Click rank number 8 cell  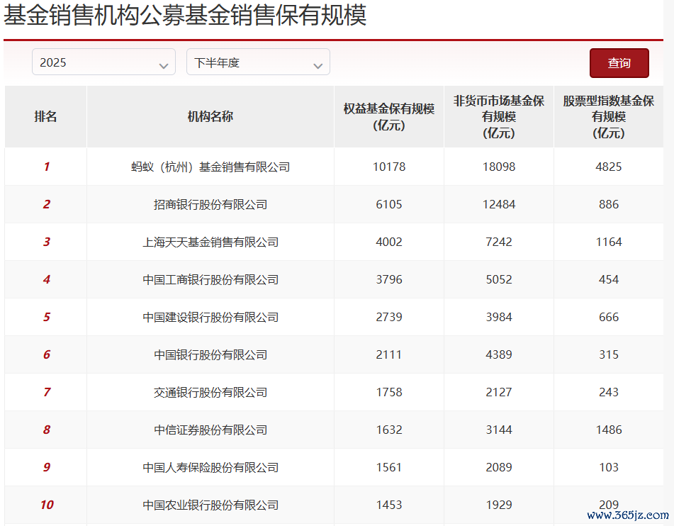47,430
